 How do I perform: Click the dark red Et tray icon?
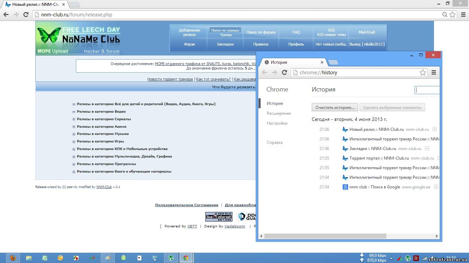click(416, 258)
